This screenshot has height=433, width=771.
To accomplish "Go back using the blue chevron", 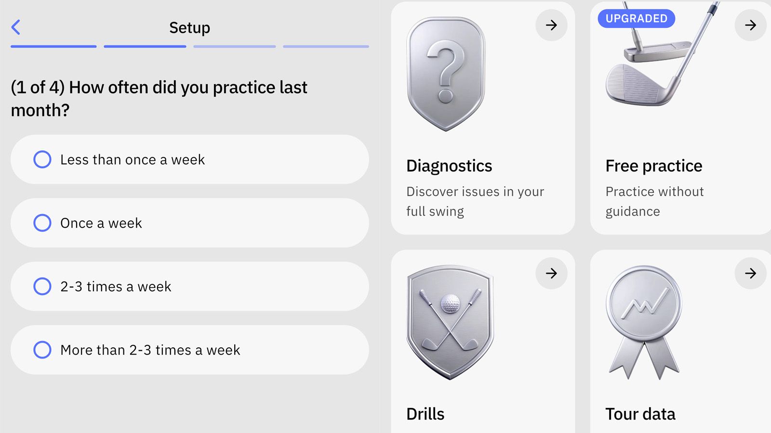I will pos(16,27).
